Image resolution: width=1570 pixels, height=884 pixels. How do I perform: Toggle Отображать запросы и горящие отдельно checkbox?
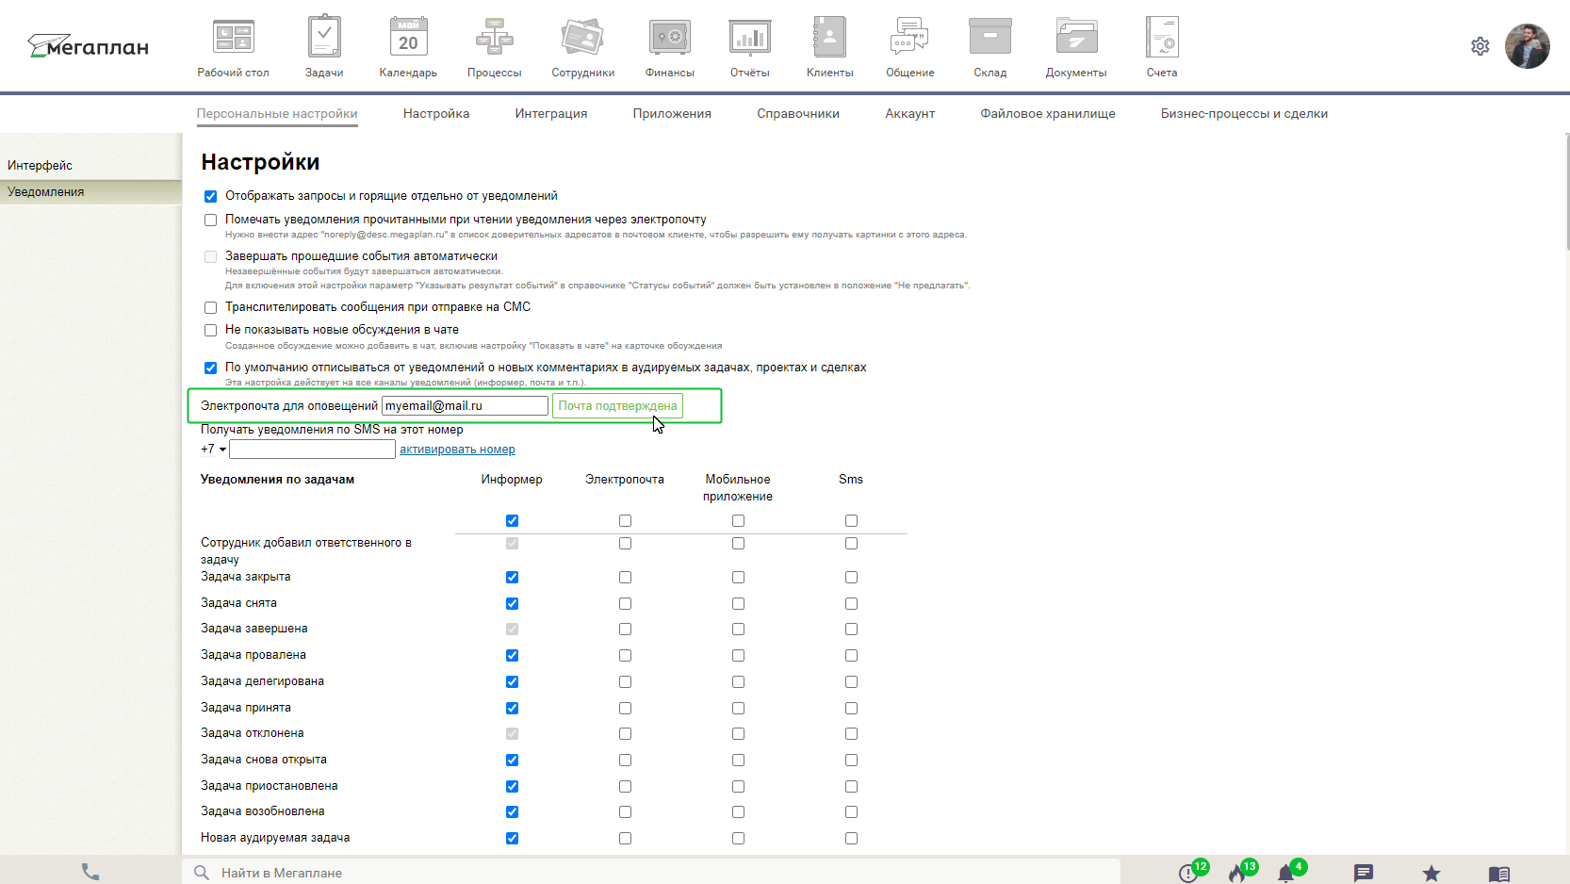coord(211,197)
